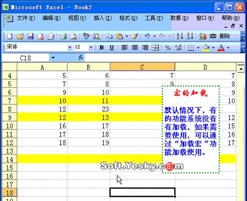Image resolution: width=247 pixels, height=201 pixels.
Task: Click the New workbook icon
Action: coord(10,36)
